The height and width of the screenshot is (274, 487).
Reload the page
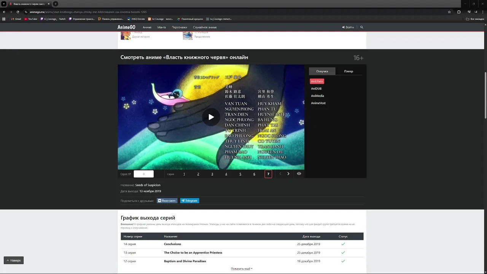(x=18, y=12)
